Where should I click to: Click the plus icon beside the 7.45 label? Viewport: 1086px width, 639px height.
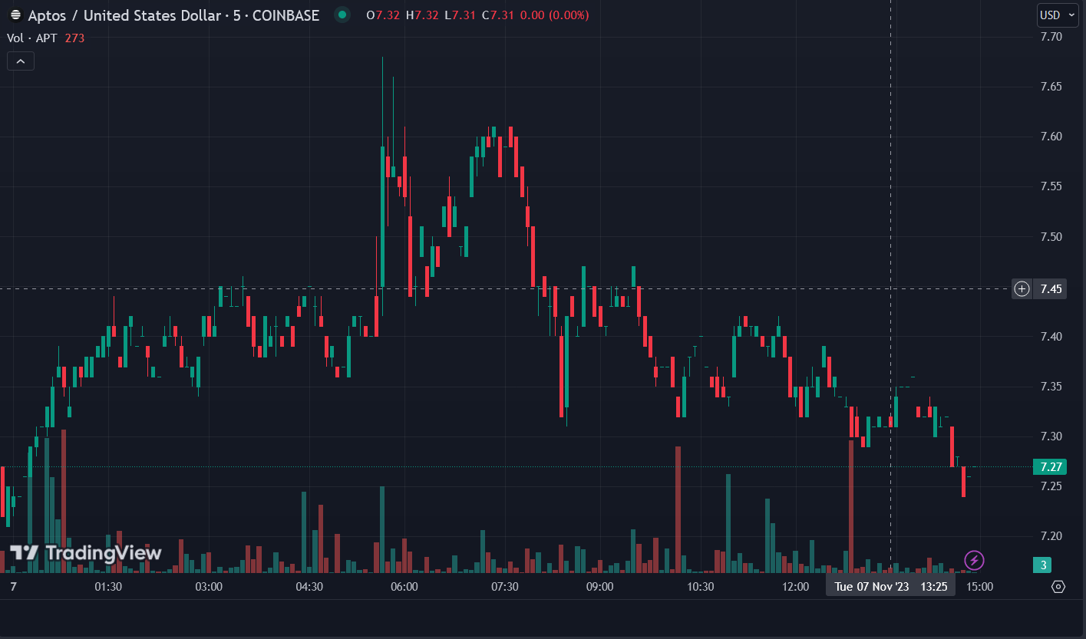coord(1022,289)
